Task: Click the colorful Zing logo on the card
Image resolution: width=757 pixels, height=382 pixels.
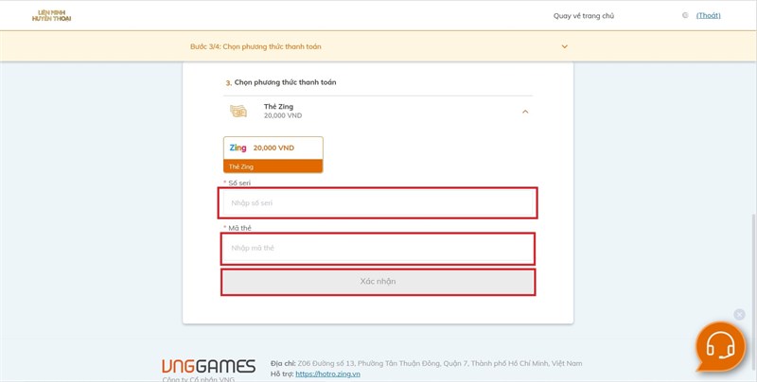Action: [238, 148]
